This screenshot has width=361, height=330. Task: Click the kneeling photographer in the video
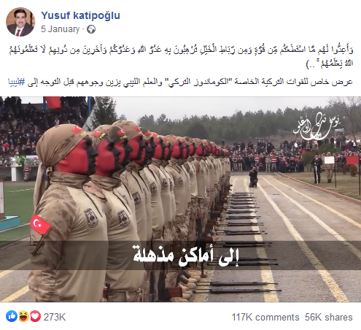(x=253, y=177)
